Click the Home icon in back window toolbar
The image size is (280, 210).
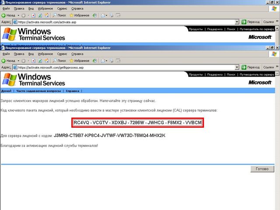47,15
